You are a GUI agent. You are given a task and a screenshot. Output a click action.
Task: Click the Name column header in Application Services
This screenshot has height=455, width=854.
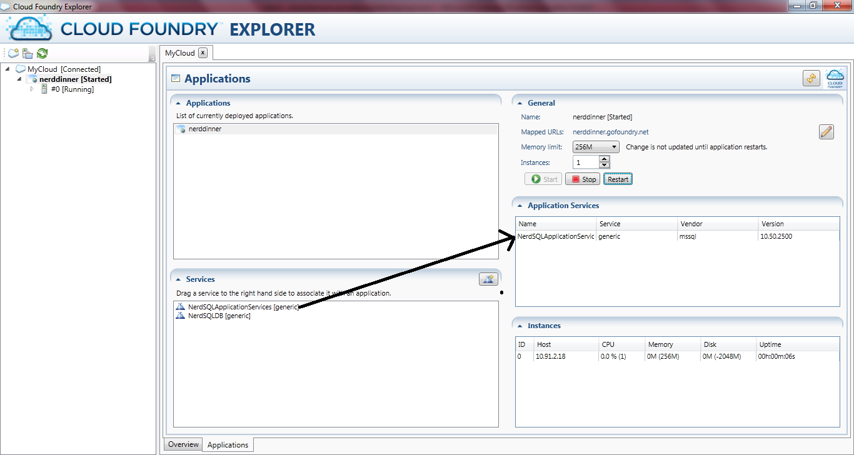point(556,224)
